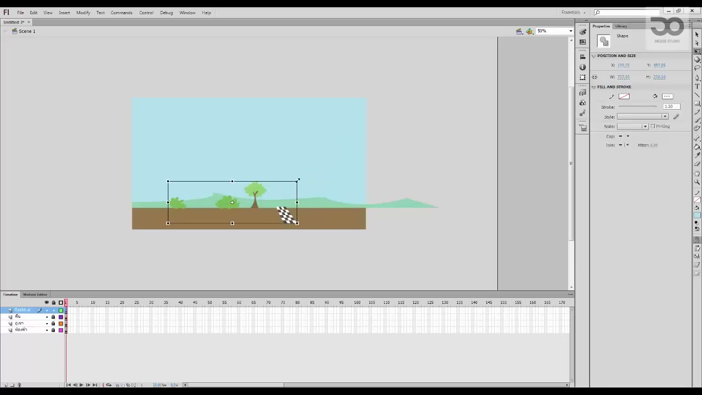Open the Info panel icon

tap(582, 67)
